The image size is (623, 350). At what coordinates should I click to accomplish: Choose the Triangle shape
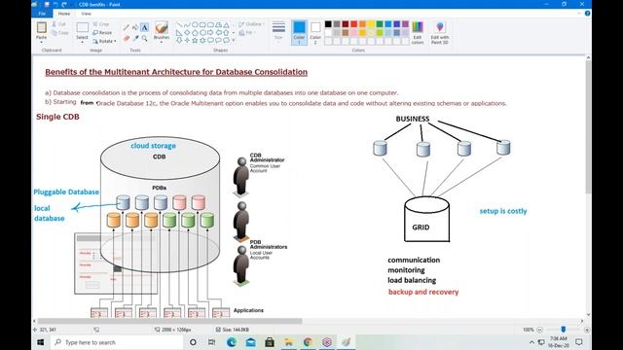coord(226,24)
